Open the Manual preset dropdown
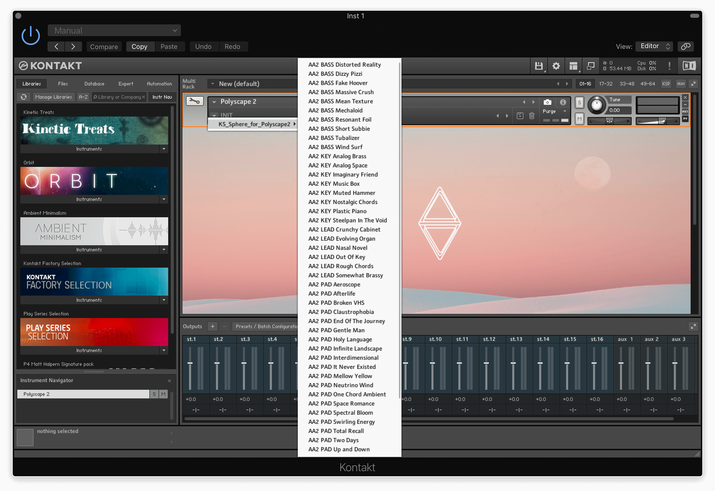 114,31
